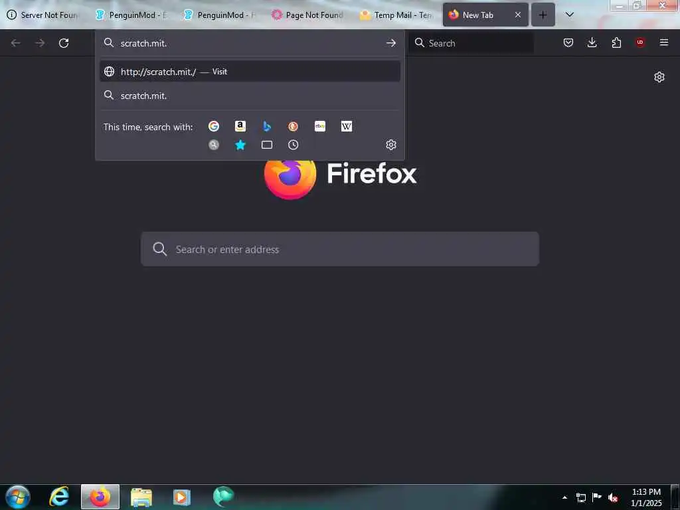Go forward one page

[x=40, y=43]
